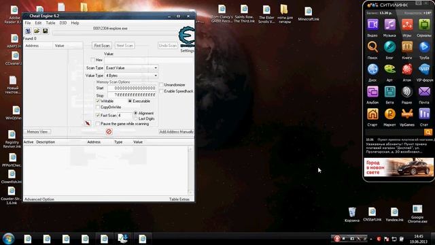Image resolution: width=435 pixels, height=245 pixels.
Task: Open the Table menu
Action: click(x=50, y=23)
